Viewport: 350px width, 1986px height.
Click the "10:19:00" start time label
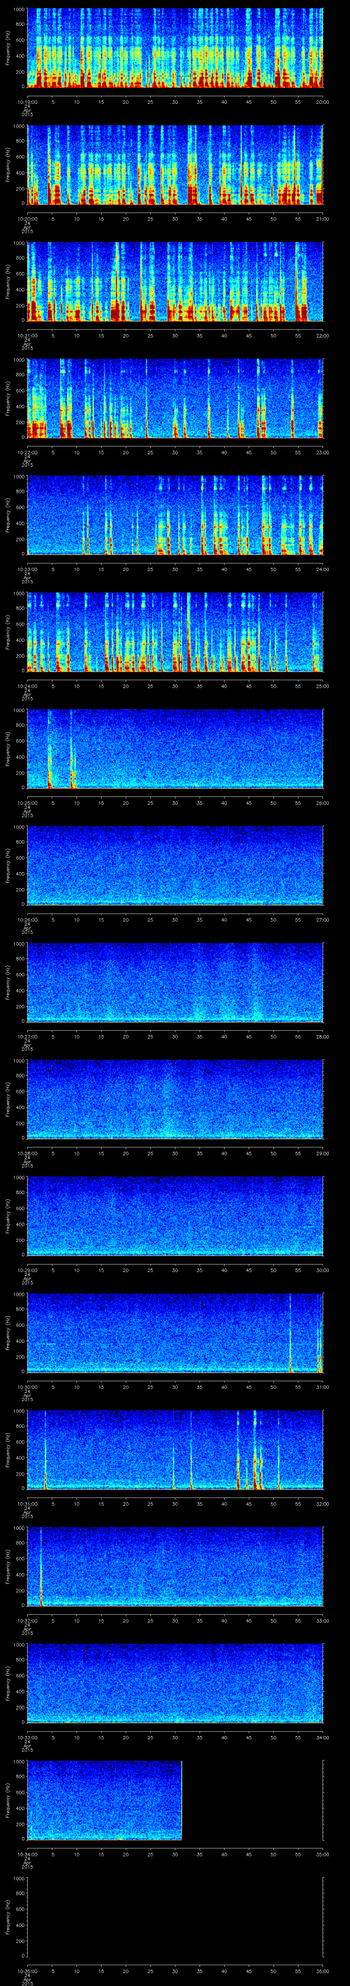point(28,102)
